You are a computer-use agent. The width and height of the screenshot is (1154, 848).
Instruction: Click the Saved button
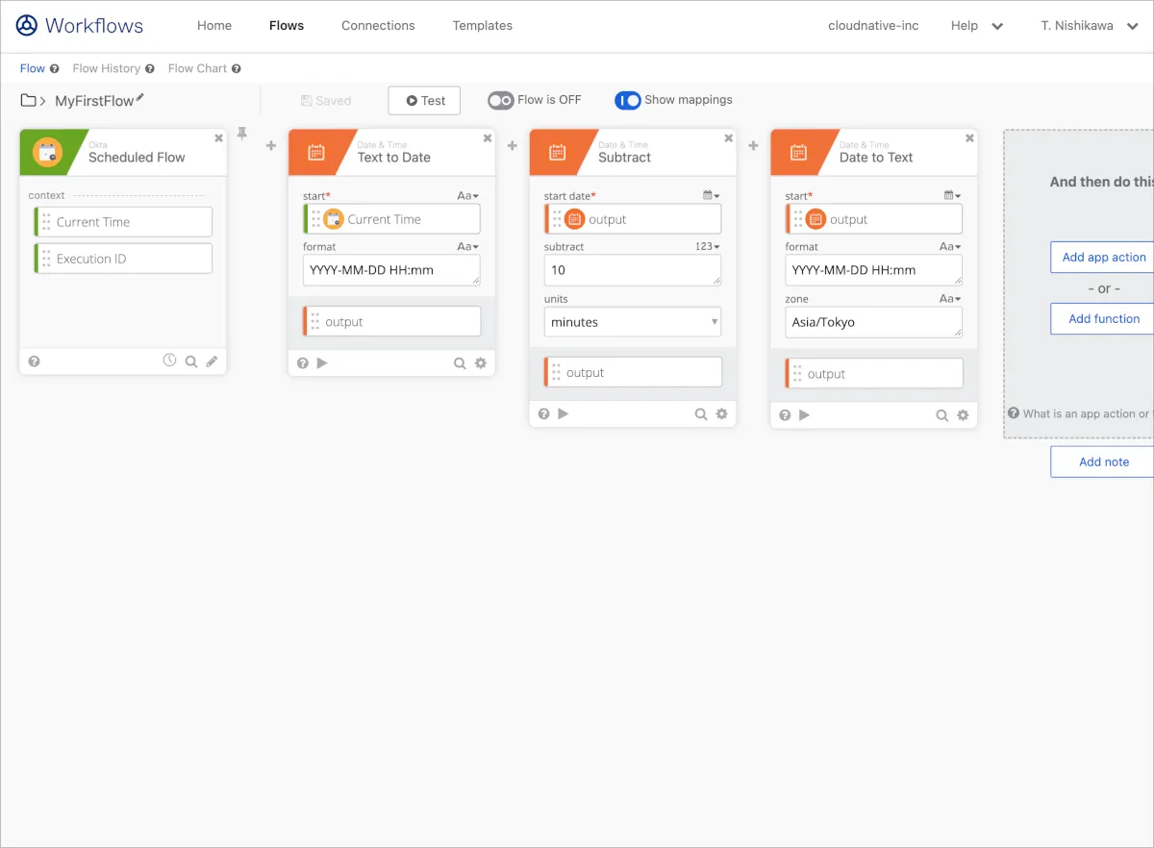click(326, 101)
